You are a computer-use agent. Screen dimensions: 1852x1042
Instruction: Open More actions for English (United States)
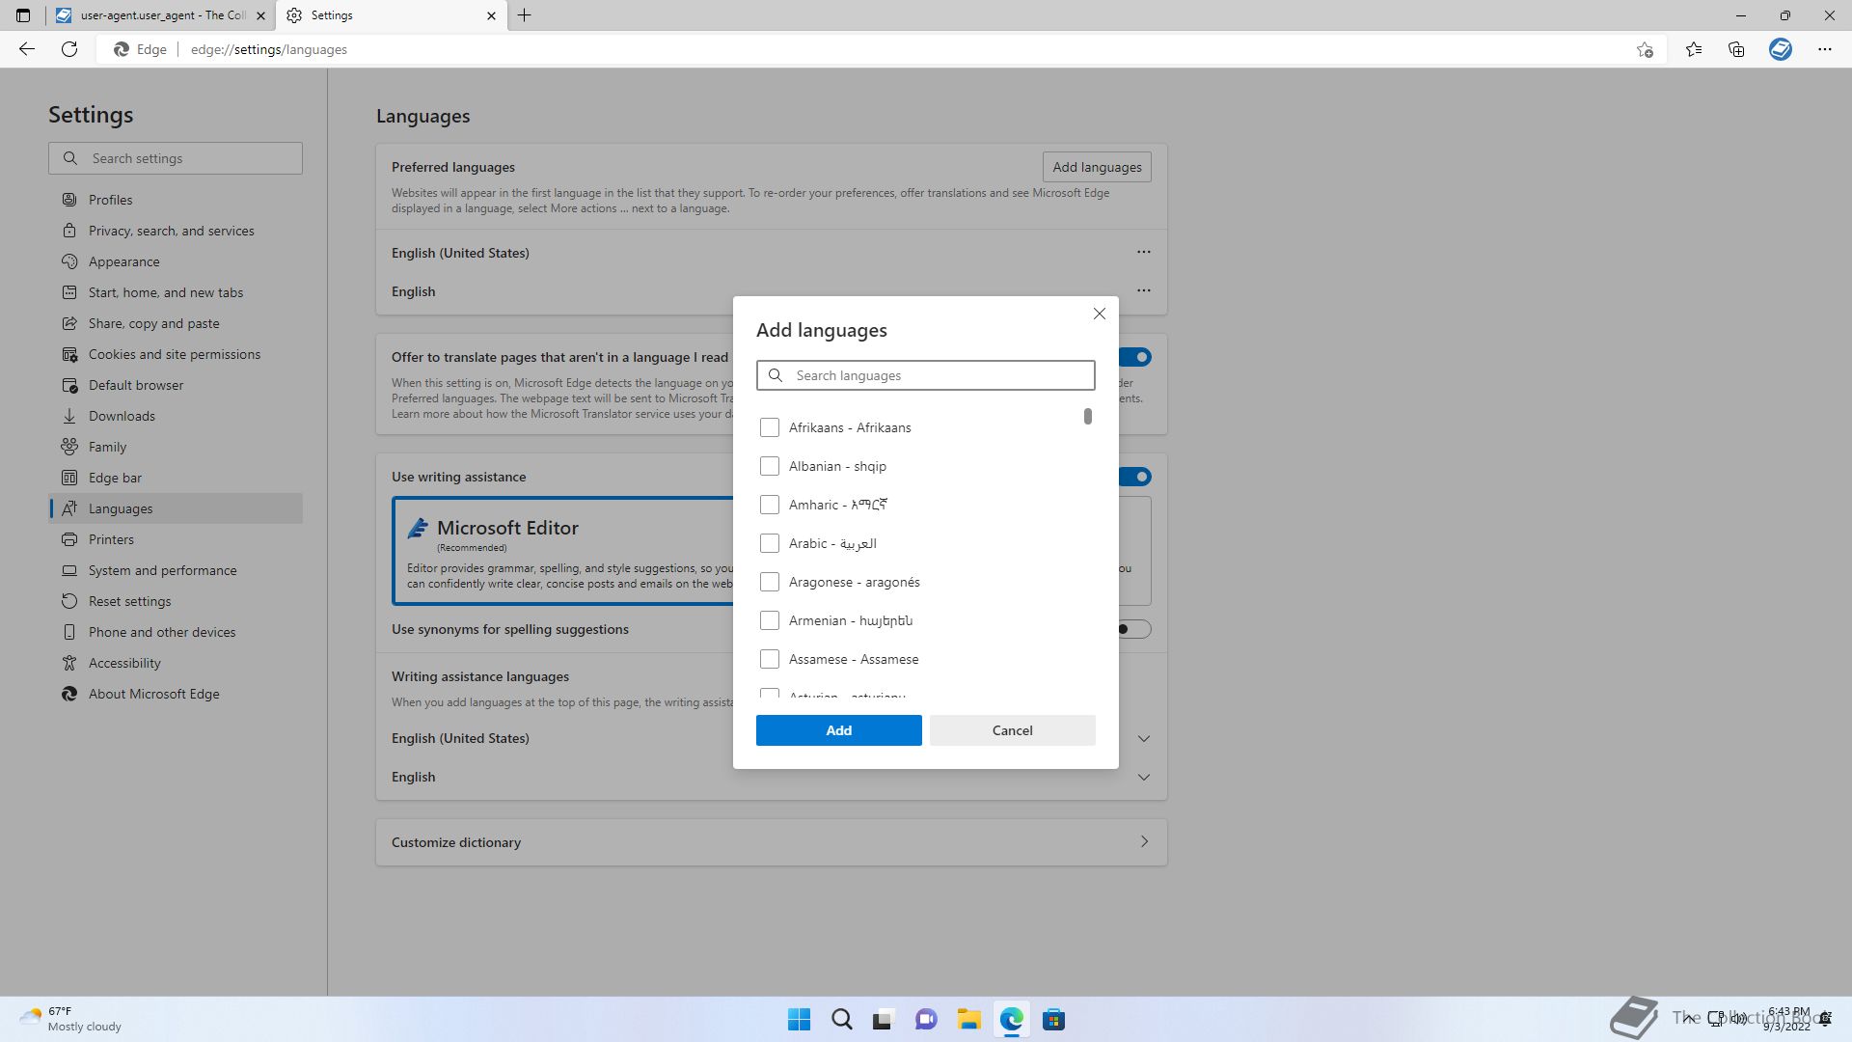click(x=1144, y=252)
